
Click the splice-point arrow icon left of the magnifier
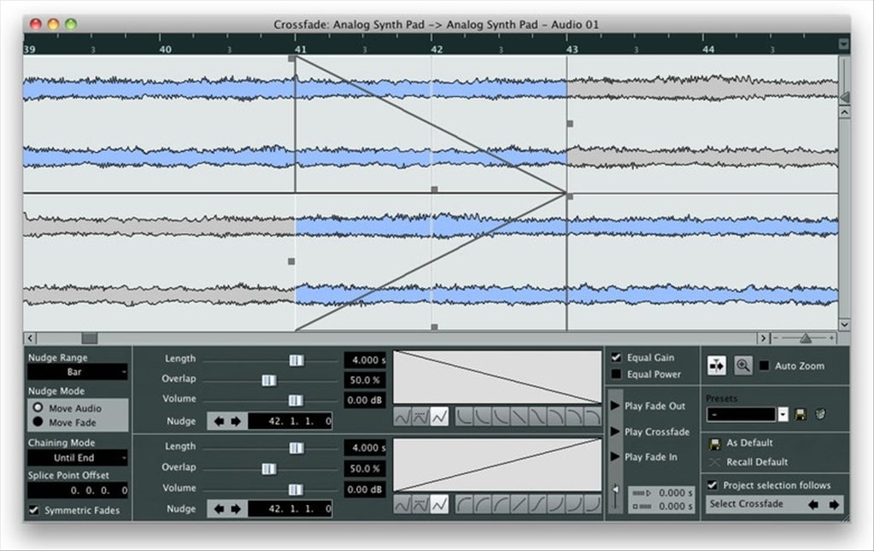[716, 366]
